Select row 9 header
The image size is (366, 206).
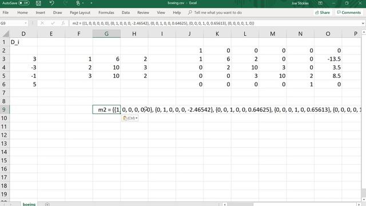[5, 109]
